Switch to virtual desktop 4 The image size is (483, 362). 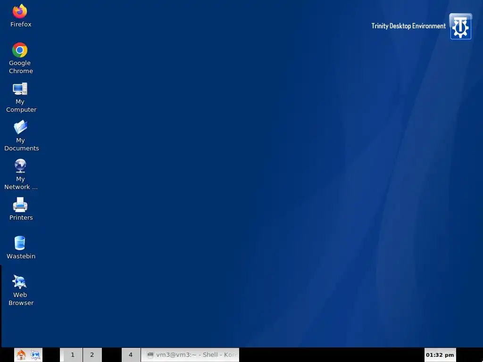(x=131, y=355)
